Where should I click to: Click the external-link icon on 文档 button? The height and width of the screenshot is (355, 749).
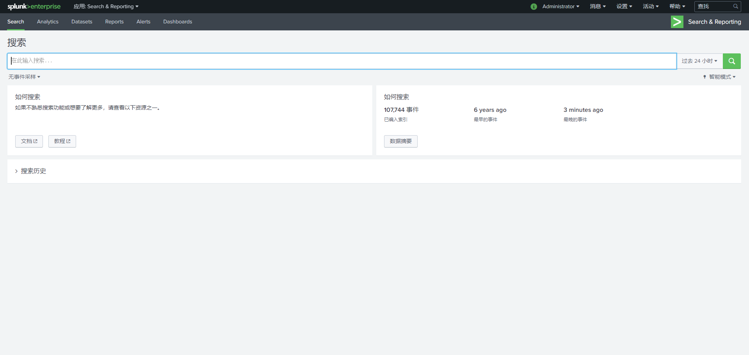[x=35, y=141]
